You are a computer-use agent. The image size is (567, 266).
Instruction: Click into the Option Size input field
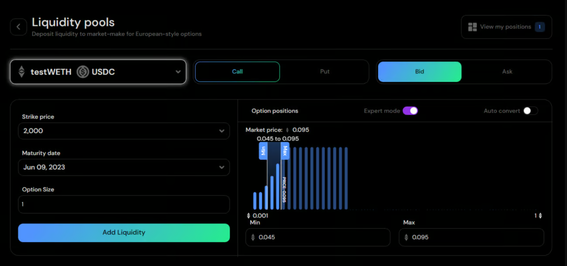(x=124, y=204)
